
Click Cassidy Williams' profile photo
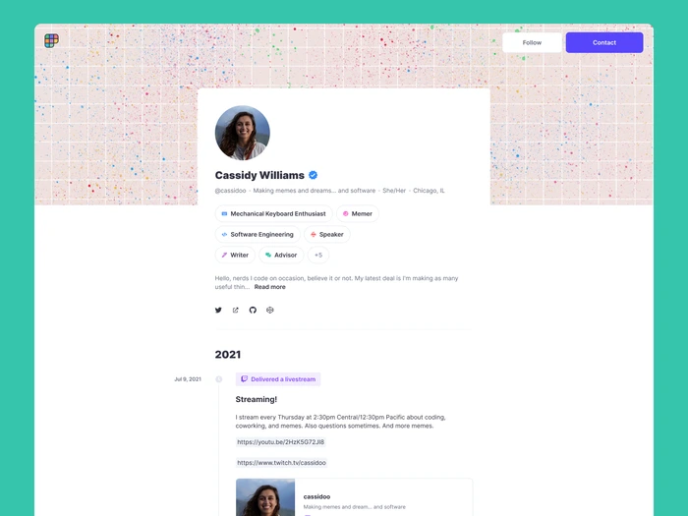242,133
